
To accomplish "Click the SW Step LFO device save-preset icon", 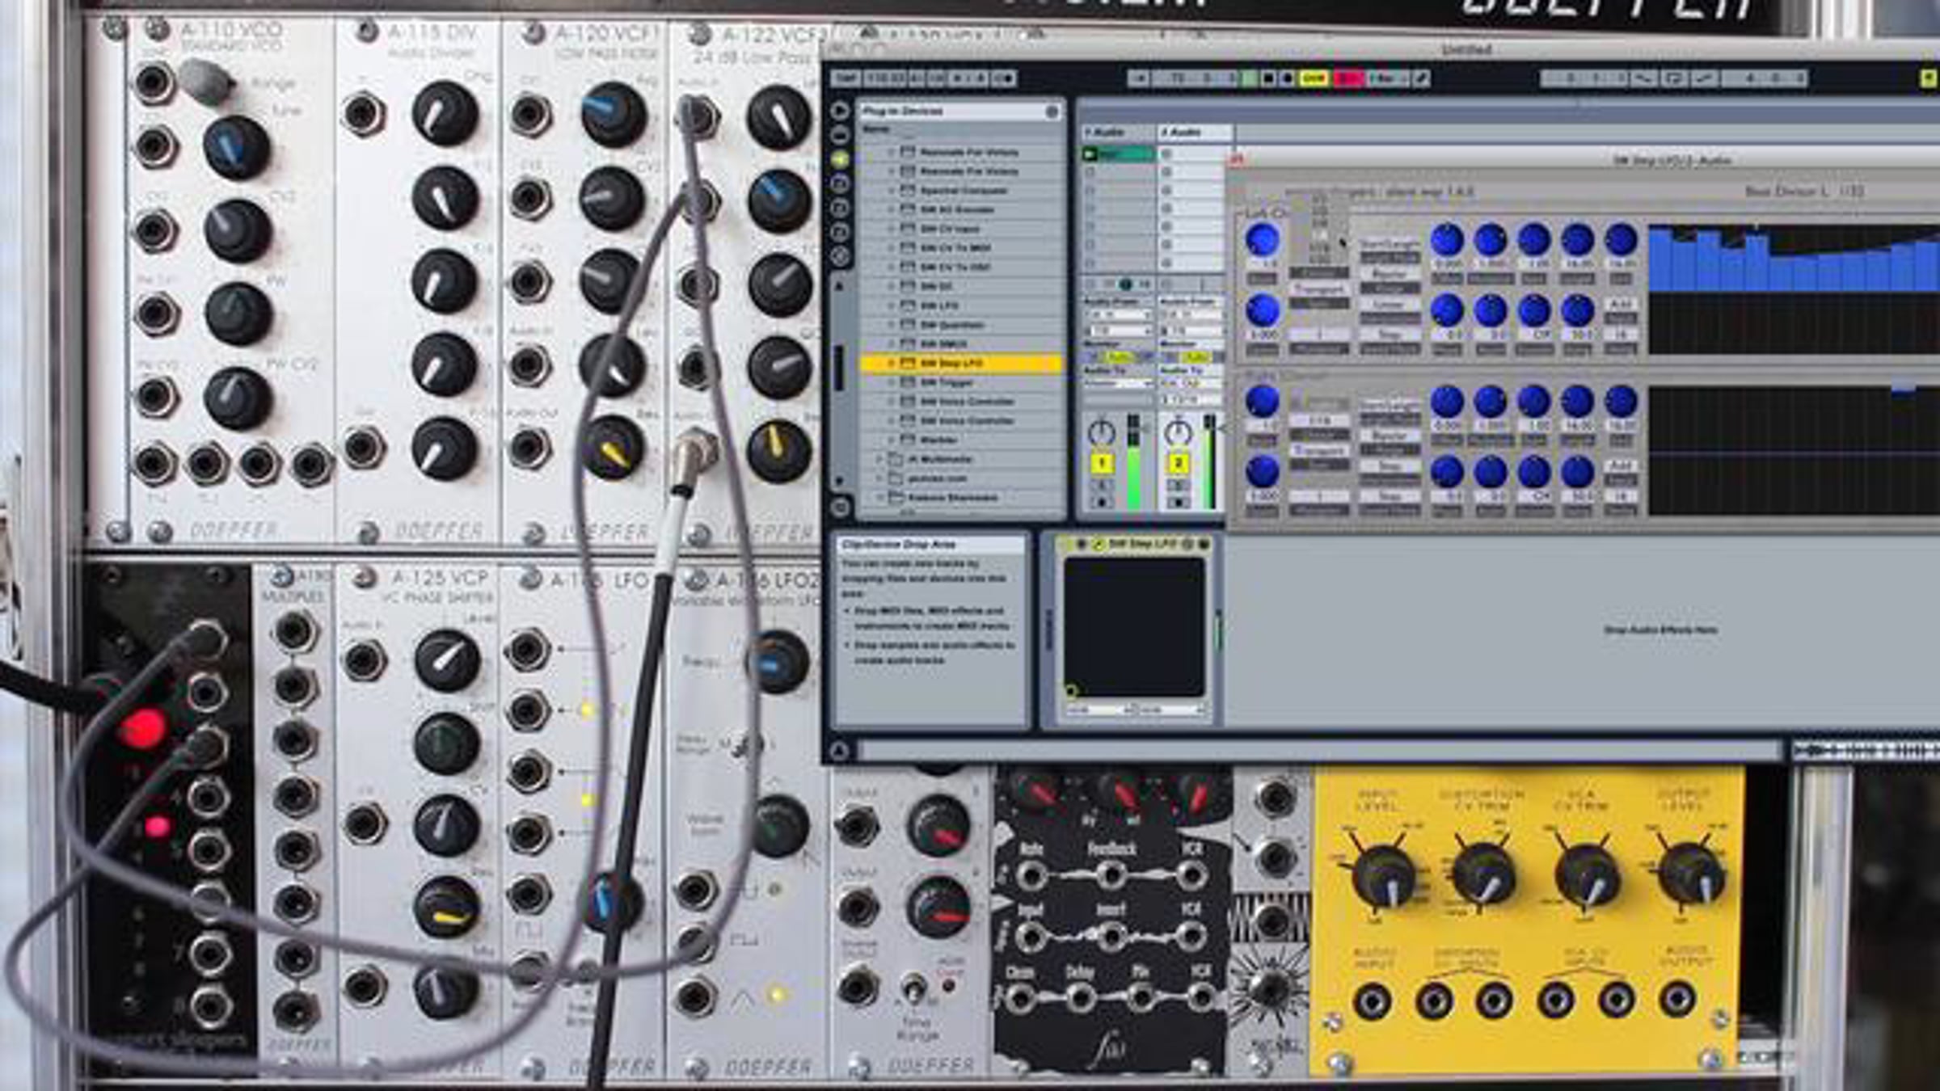I will [x=1204, y=545].
